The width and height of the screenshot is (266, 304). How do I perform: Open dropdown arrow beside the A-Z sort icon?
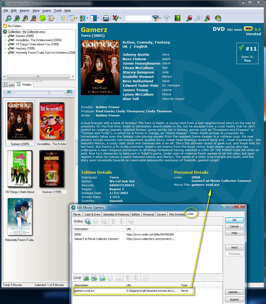[87, 18]
